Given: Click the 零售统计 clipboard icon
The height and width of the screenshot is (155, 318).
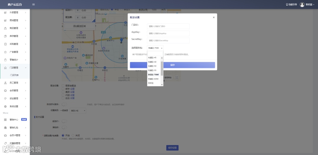Looking at the screenshot, I should [x=5, y=60].
